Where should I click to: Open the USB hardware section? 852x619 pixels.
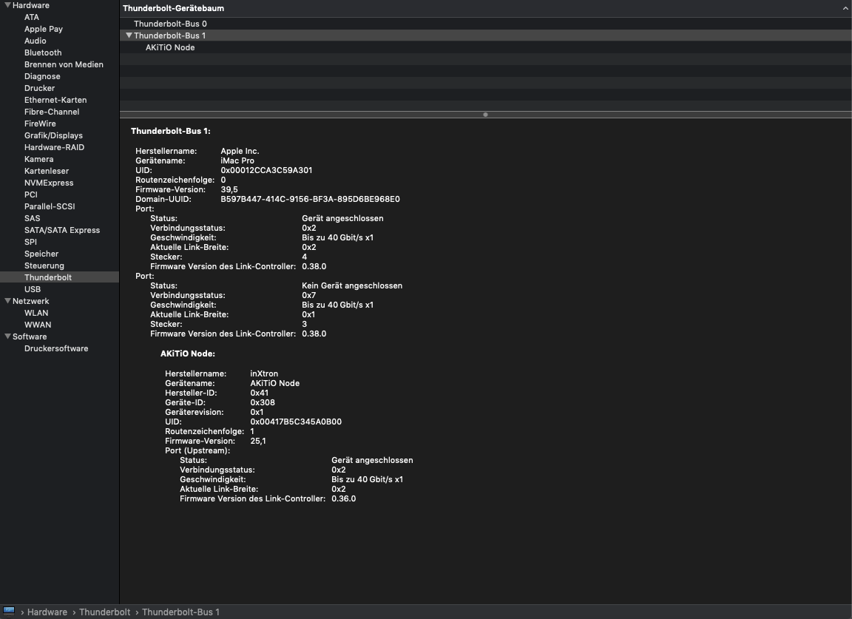pyautogui.click(x=33, y=289)
